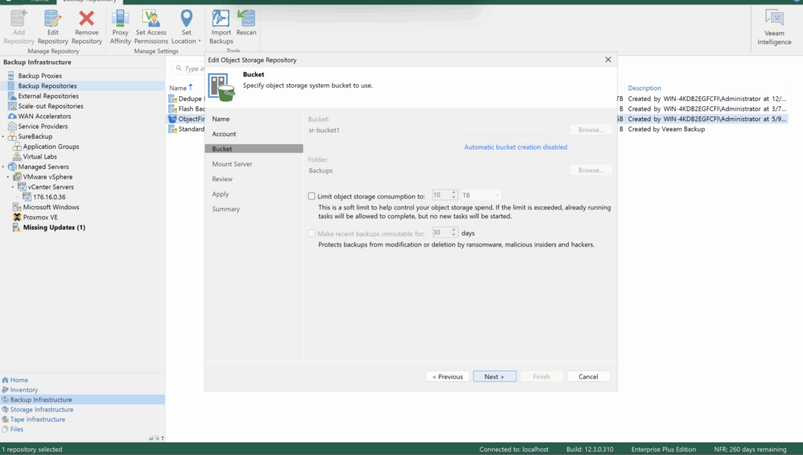Screen dimensions: 803x455
Task: Open Edit Repository from the ribbon
Action: pyautogui.click(x=52, y=27)
